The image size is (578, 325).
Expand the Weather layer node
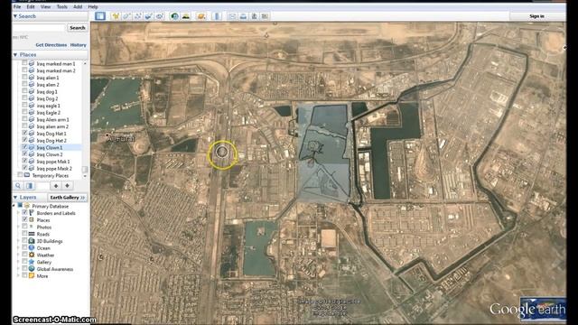(x=18, y=255)
